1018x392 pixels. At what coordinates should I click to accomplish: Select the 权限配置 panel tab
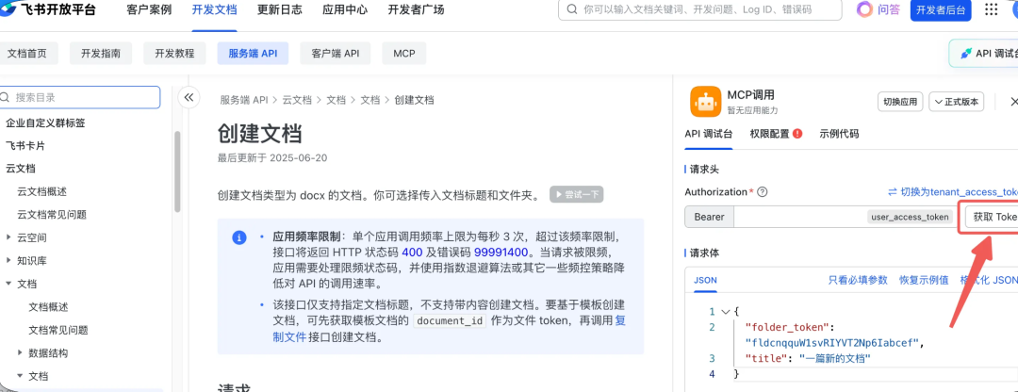point(770,134)
